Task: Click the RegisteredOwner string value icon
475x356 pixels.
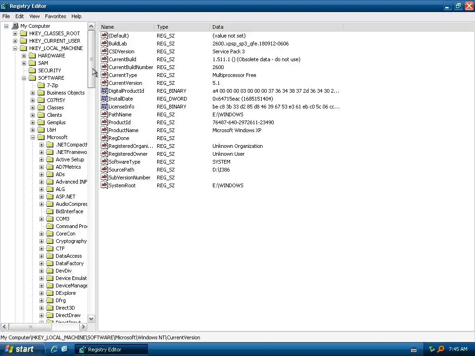Action: coord(104,153)
